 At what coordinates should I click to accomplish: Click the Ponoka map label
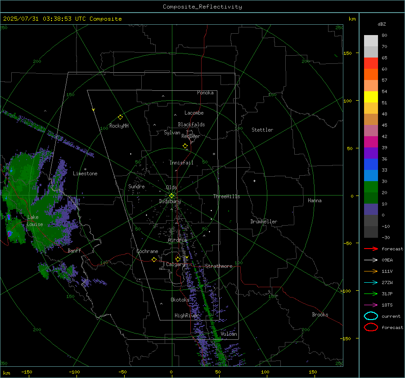[x=205, y=93]
